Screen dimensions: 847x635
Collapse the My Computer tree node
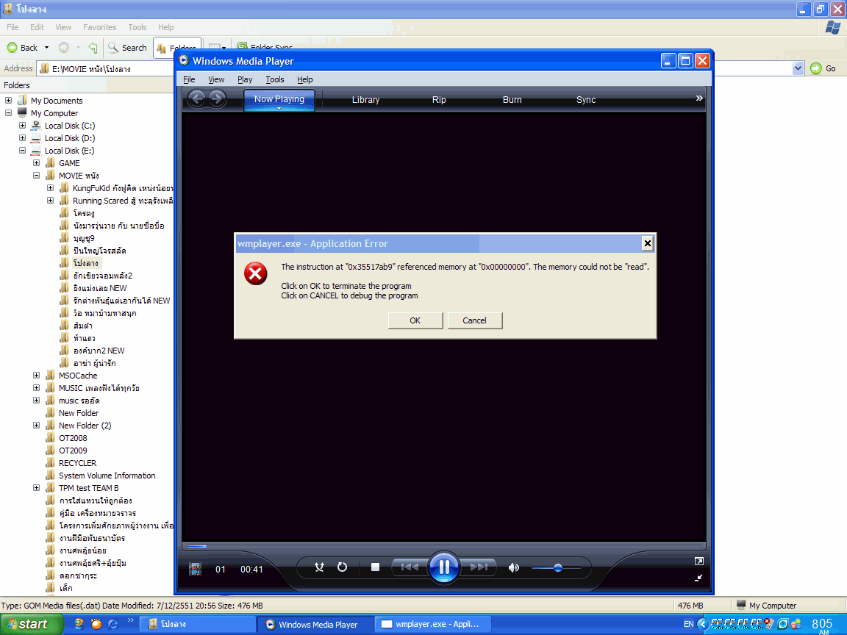(9, 113)
